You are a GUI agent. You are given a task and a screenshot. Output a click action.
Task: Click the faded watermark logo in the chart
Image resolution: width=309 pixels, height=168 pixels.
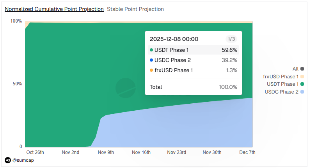pyautogui.click(x=126, y=88)
